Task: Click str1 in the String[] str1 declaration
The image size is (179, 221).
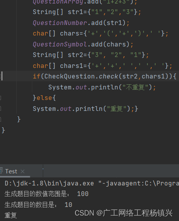Action: 75,12
